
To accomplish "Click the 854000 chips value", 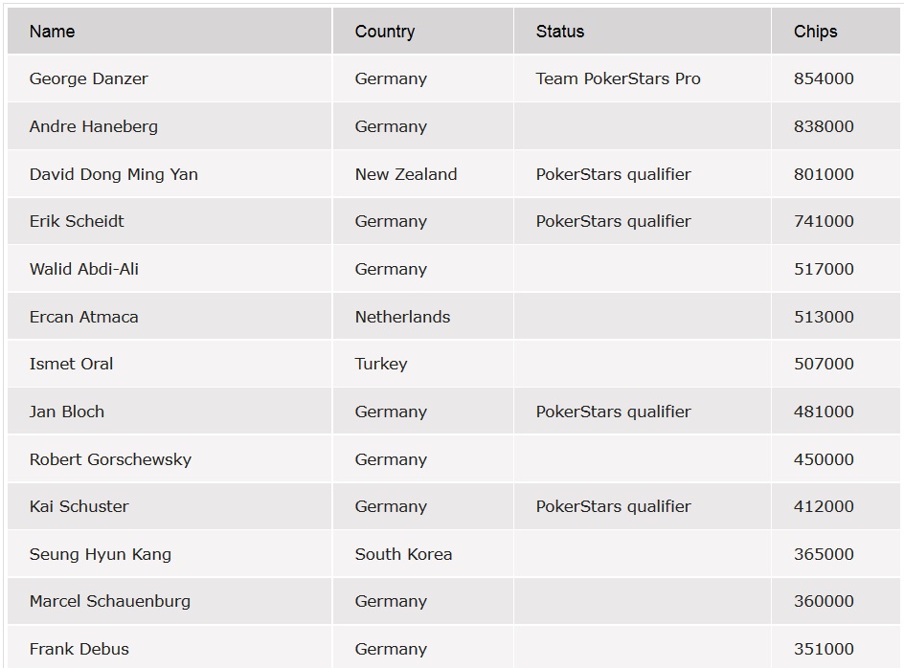I will pos(824,78).
